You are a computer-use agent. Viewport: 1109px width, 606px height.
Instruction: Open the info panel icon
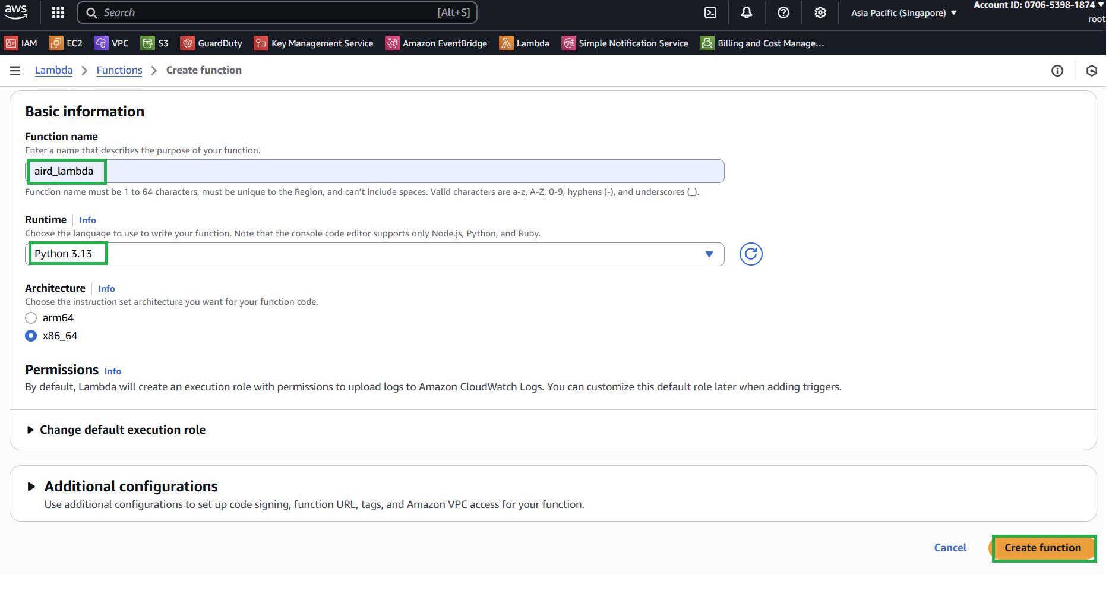[1057, 71]
